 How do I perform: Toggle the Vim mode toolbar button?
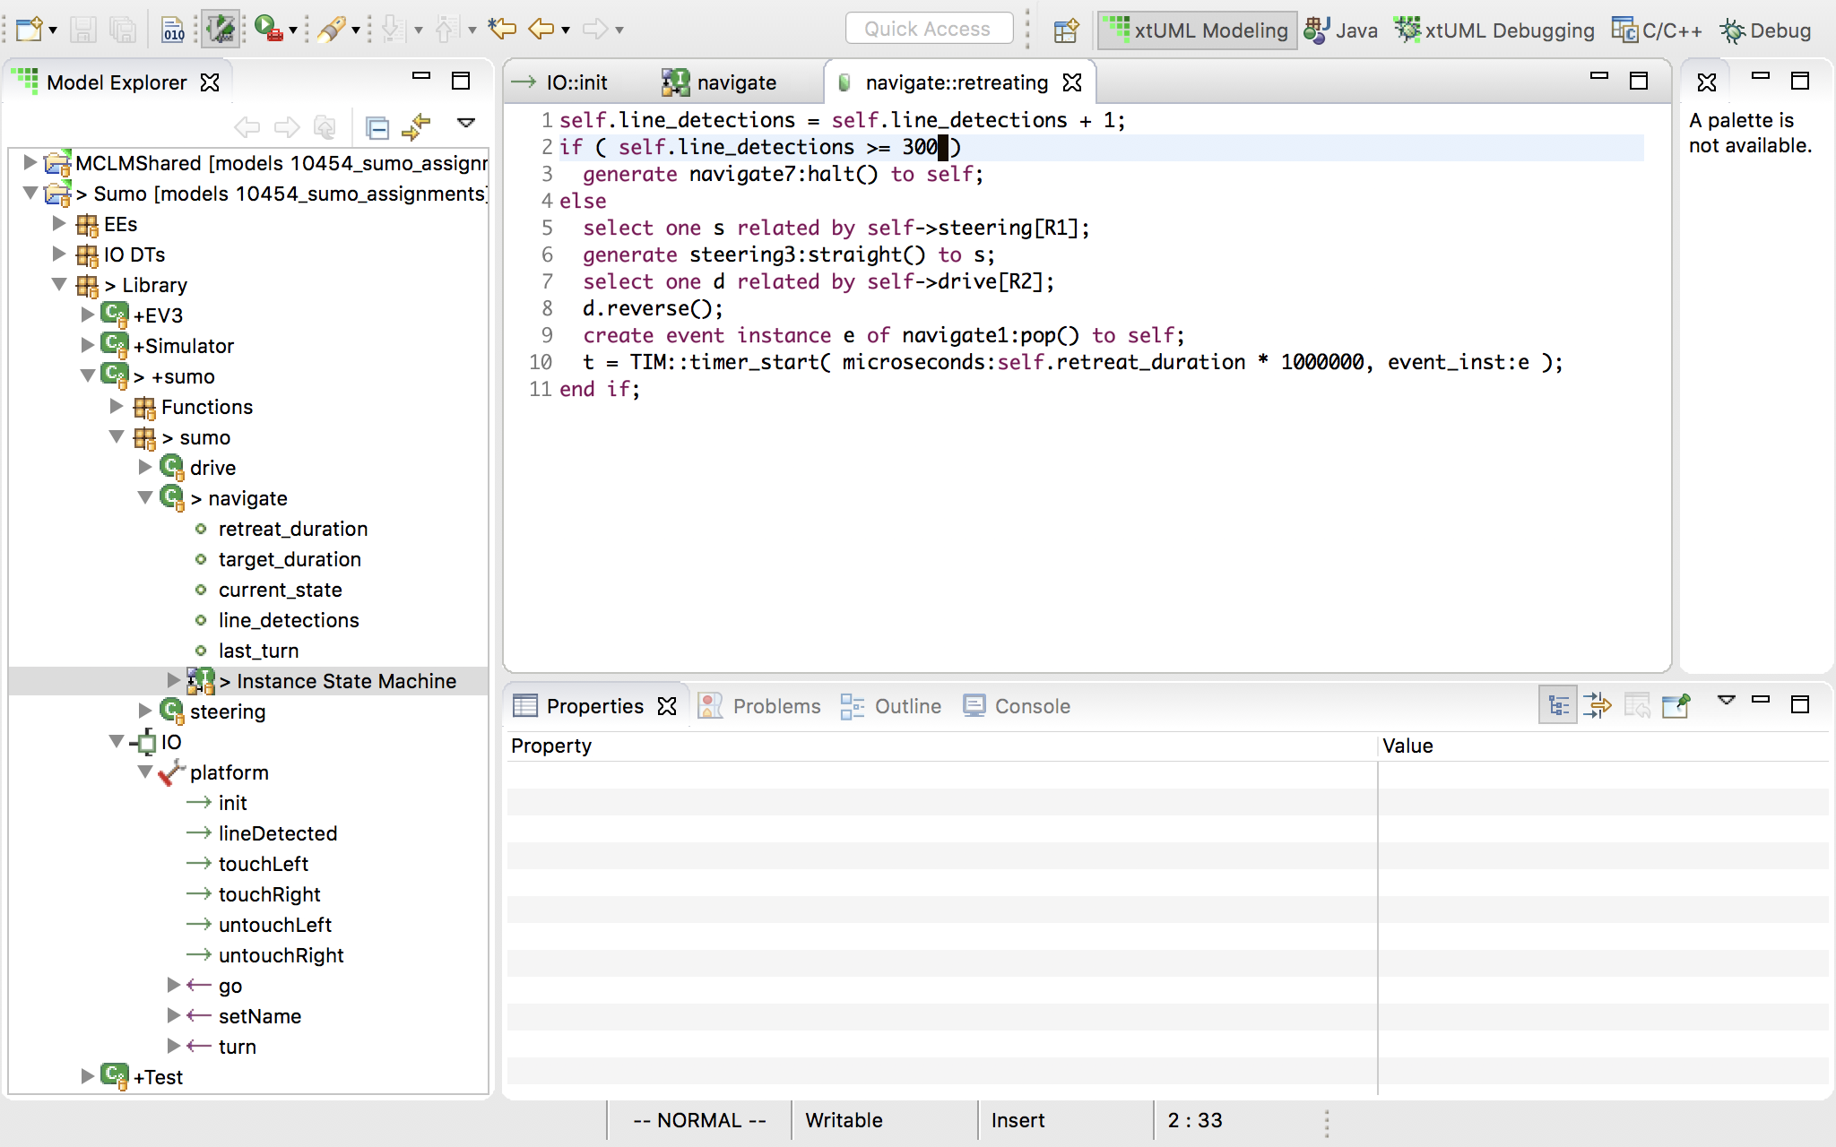[221, 30]
